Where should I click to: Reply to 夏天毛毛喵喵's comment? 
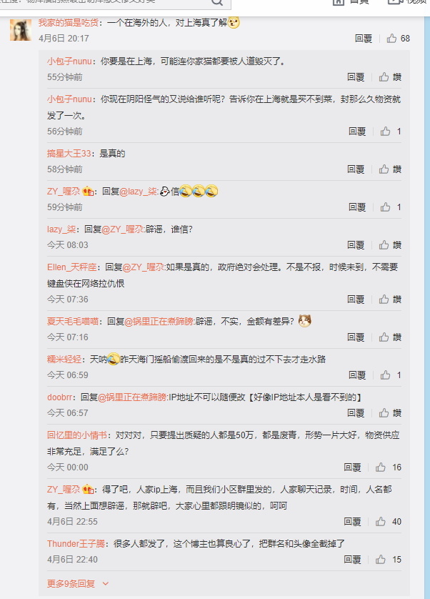(x=356, y=337)
